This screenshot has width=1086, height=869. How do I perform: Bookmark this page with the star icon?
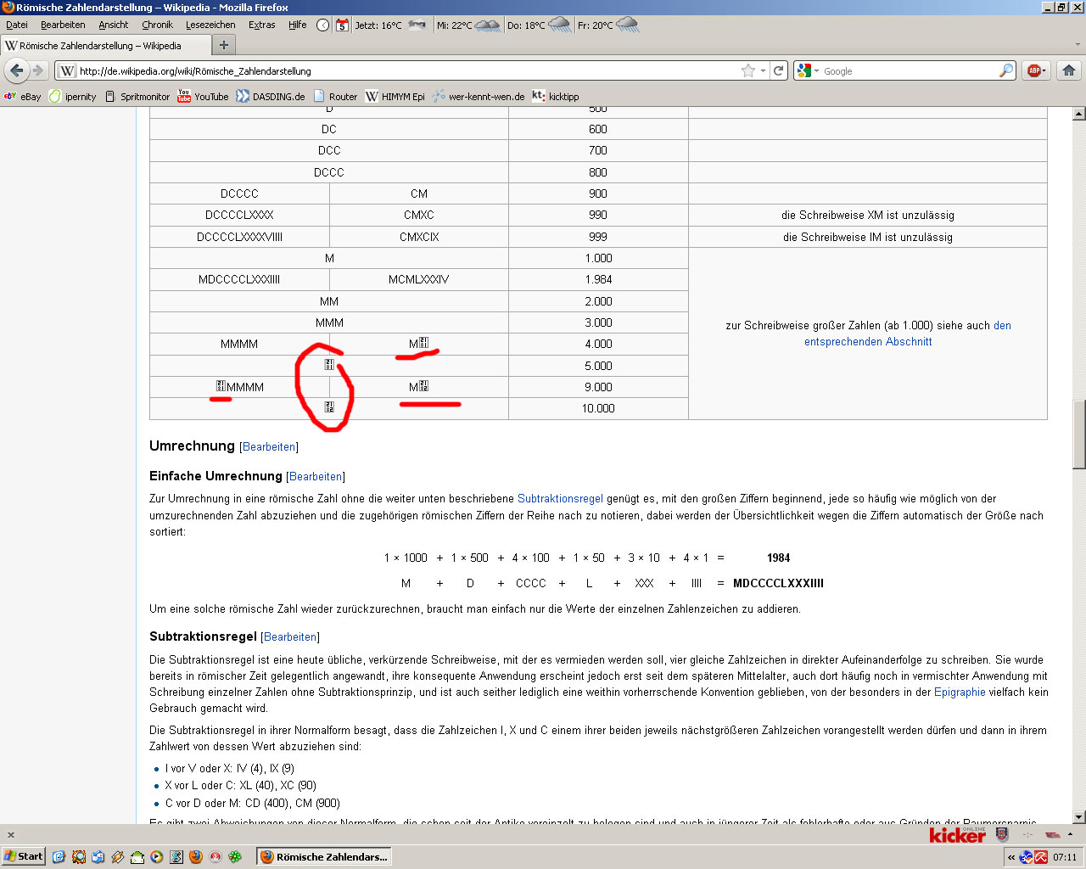(x=747, y=70)
